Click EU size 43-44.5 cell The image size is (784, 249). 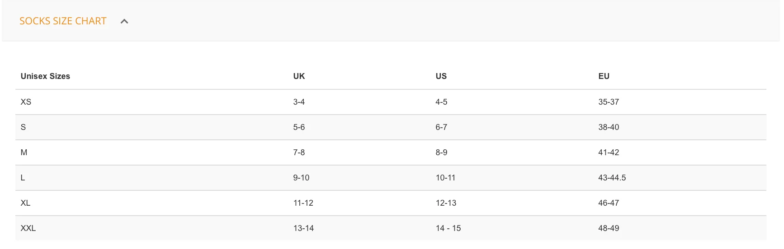[612, 178]
